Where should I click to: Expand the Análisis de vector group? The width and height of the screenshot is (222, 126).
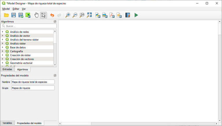[3, 36]
